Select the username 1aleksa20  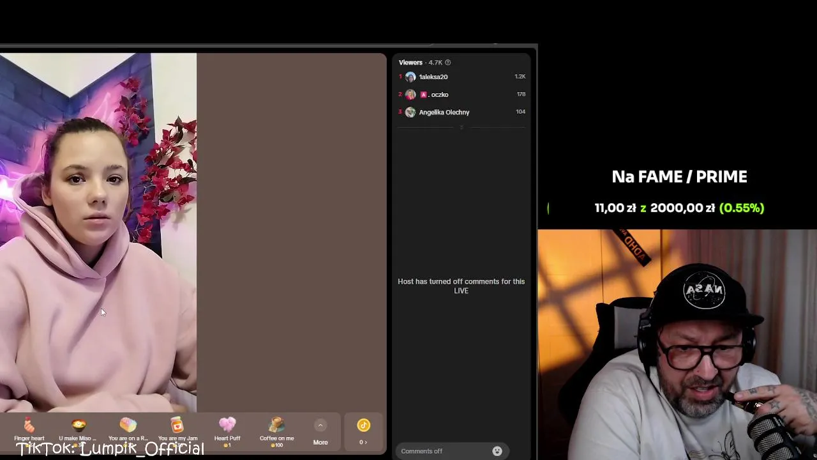[x=433, y=77]
